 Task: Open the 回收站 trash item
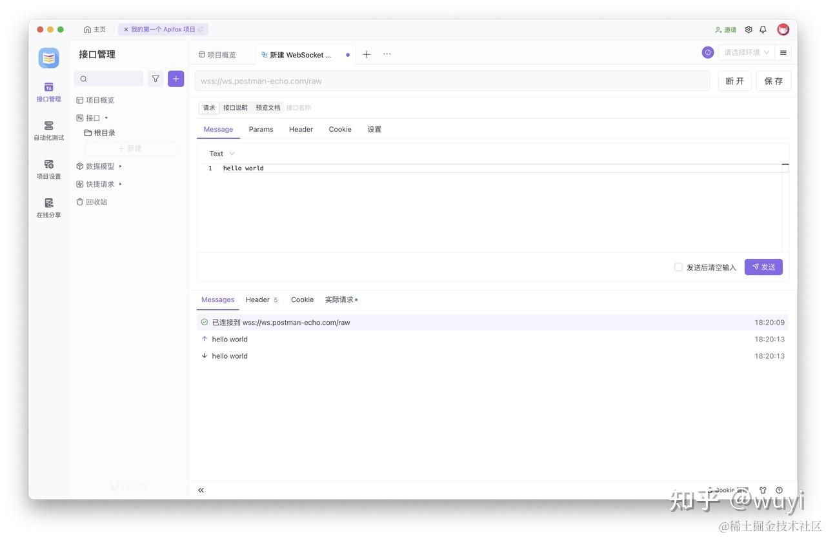tap(92, 202)
